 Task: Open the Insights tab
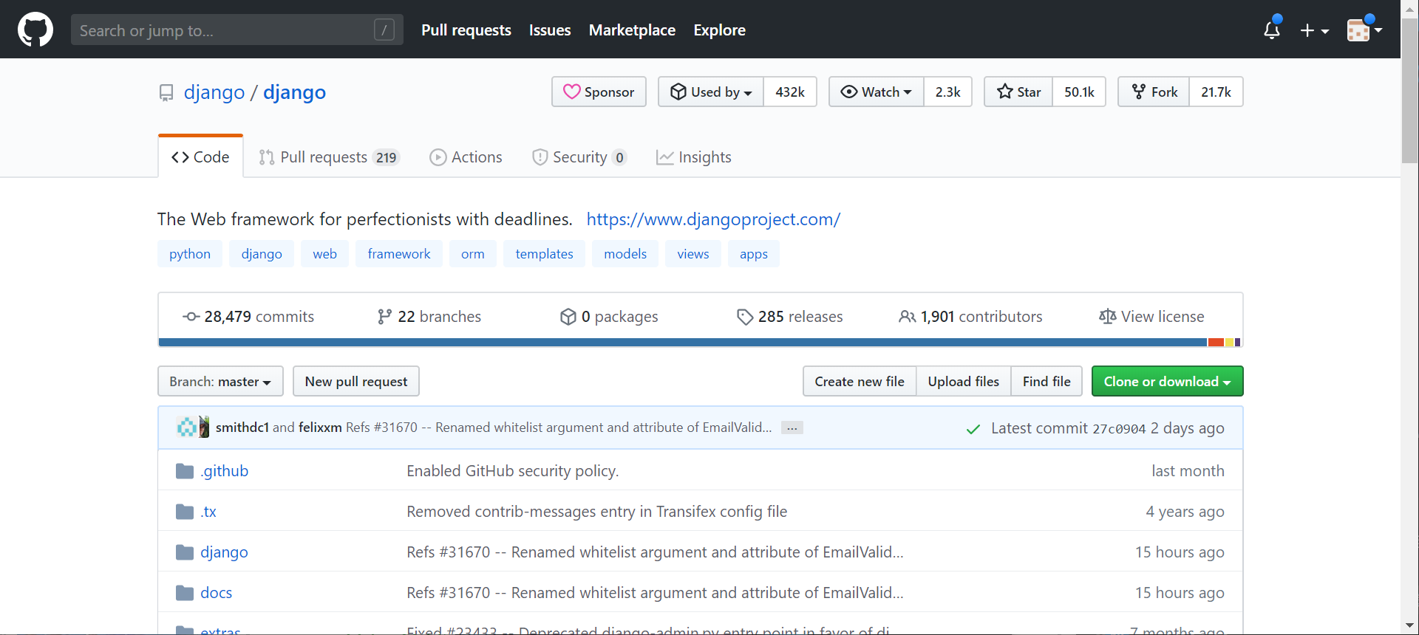tap(694, 157)
